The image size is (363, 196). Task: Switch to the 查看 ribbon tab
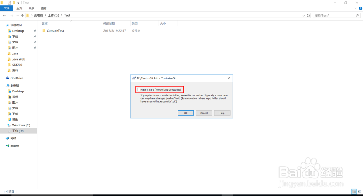point(44,8)
